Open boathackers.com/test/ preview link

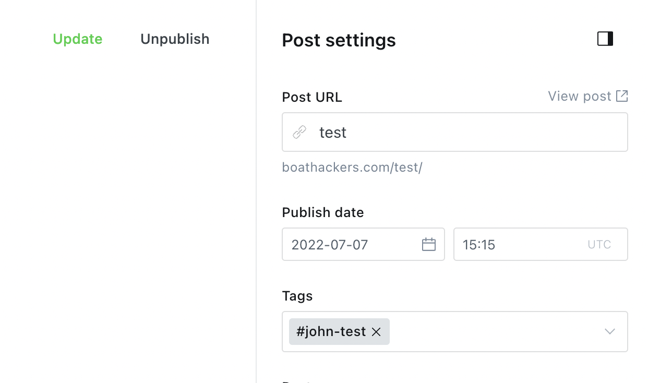pyautogui.click(x=352, y=166)
